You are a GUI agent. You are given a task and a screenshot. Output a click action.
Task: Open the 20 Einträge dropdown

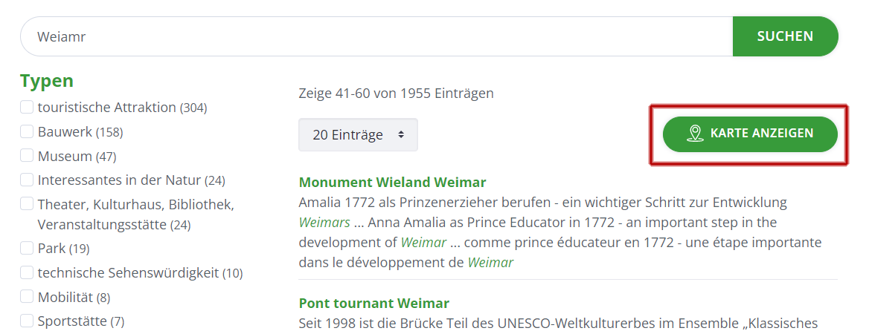pos(358,134)
